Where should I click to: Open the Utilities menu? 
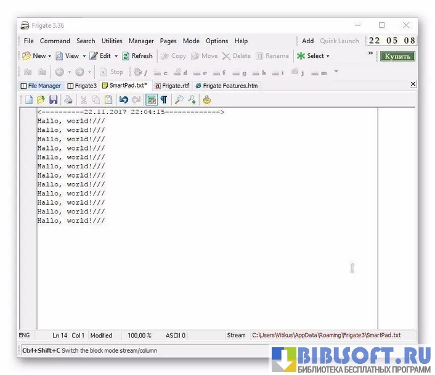(112, 41)
